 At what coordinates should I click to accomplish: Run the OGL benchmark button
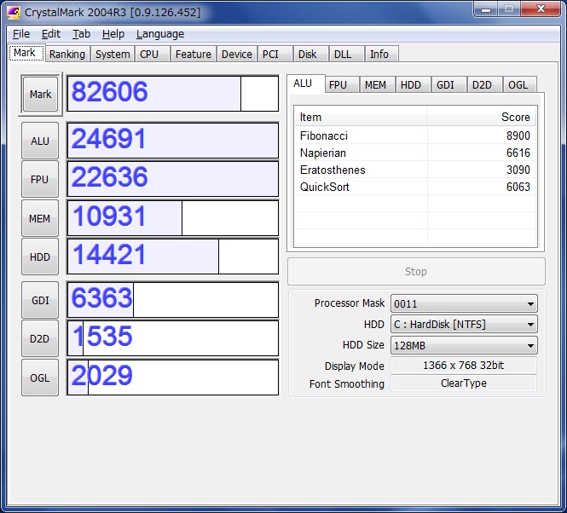[x=40, y=378]
